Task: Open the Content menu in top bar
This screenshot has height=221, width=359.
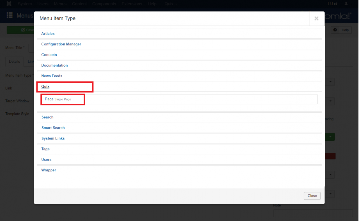Action: coord(79,4)
